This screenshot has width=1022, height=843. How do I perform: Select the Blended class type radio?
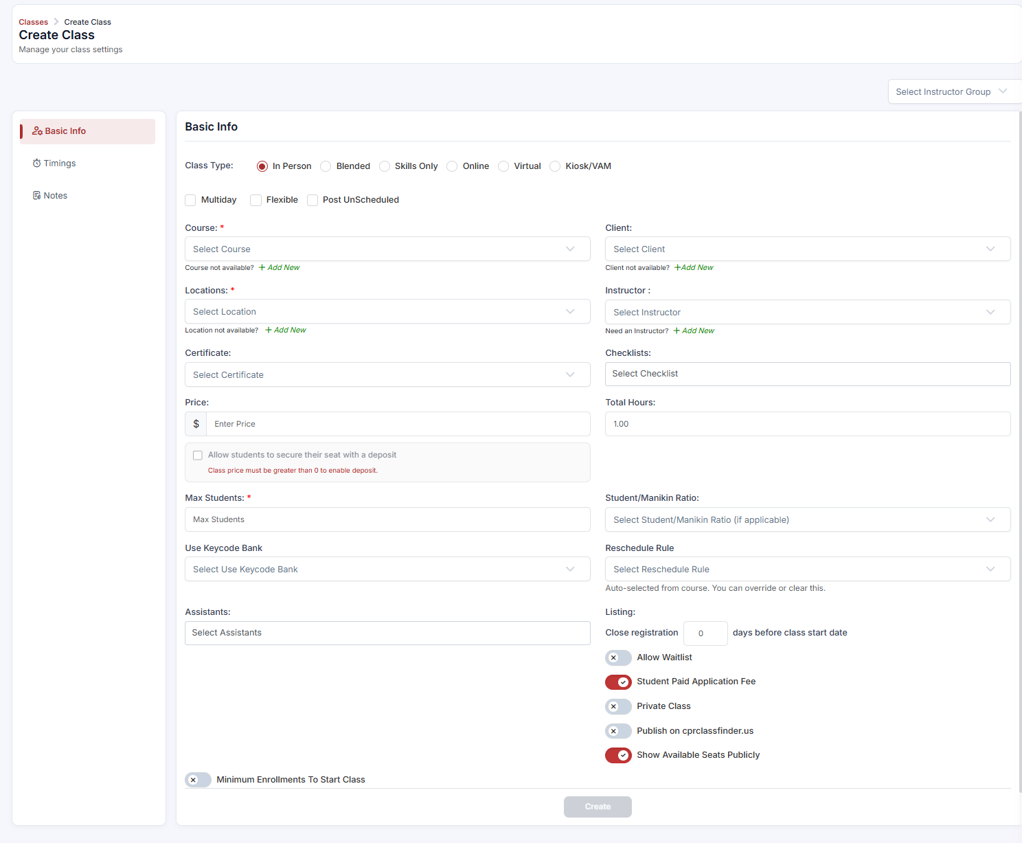click(326, 166)
